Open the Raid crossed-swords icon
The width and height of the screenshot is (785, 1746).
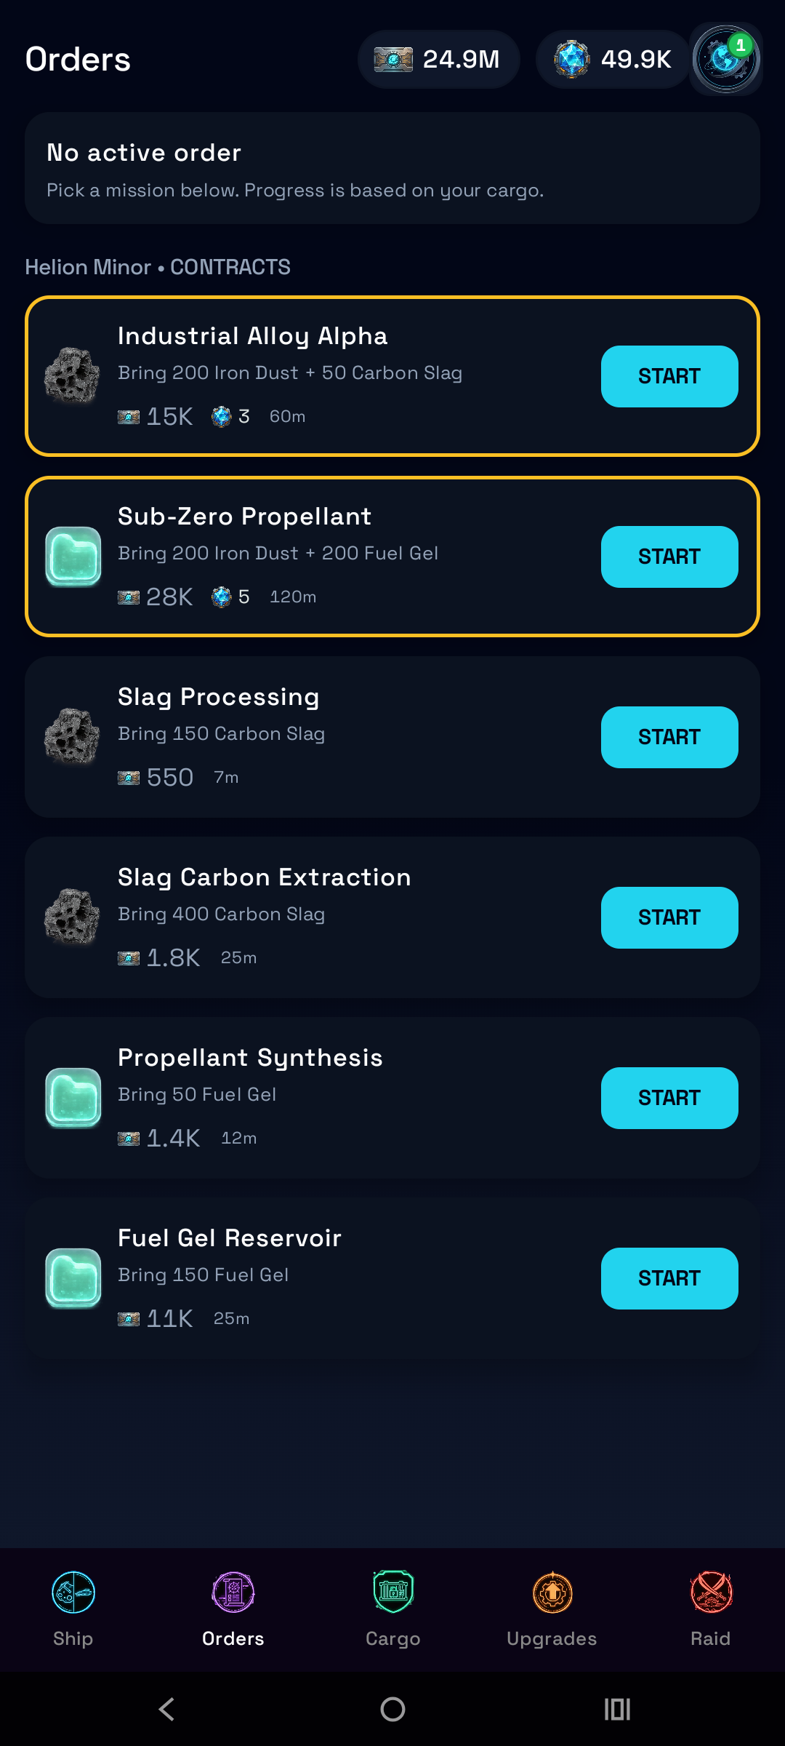tap(711, 1592)
